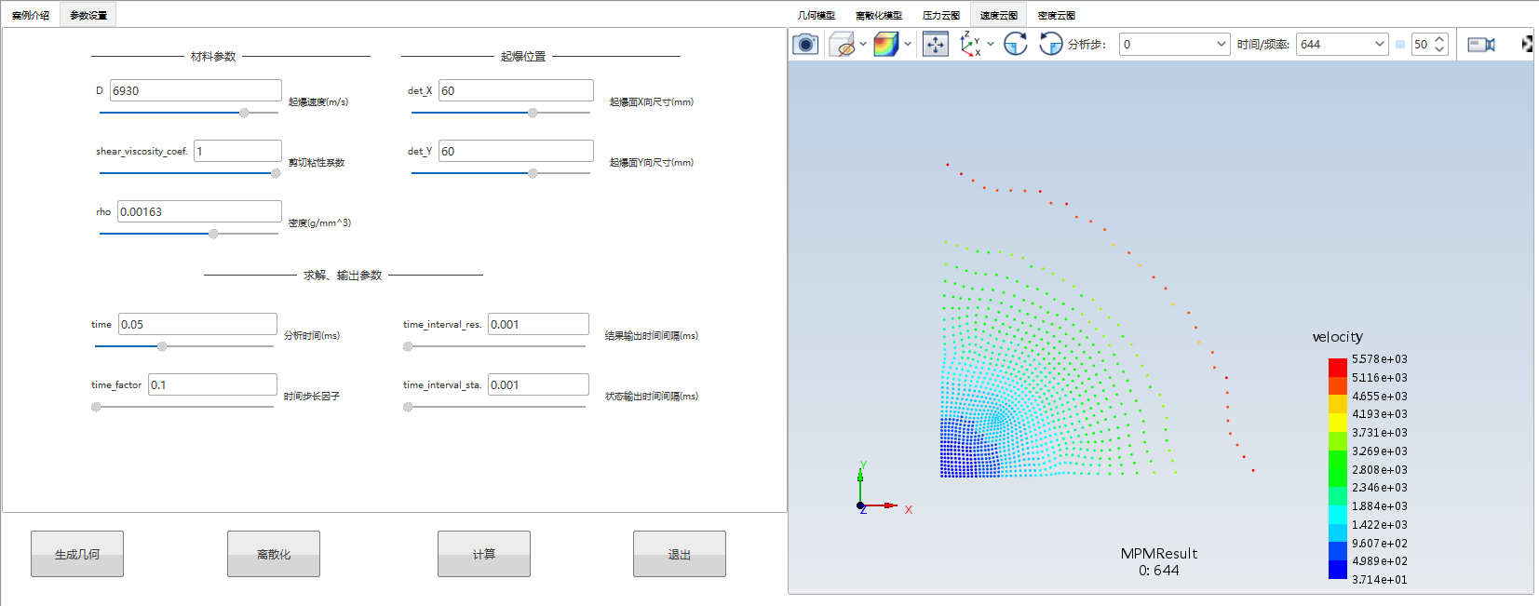The image size is (1539, 606).
Task: Open the 压力云图 tab
Action: coord(941,15)
